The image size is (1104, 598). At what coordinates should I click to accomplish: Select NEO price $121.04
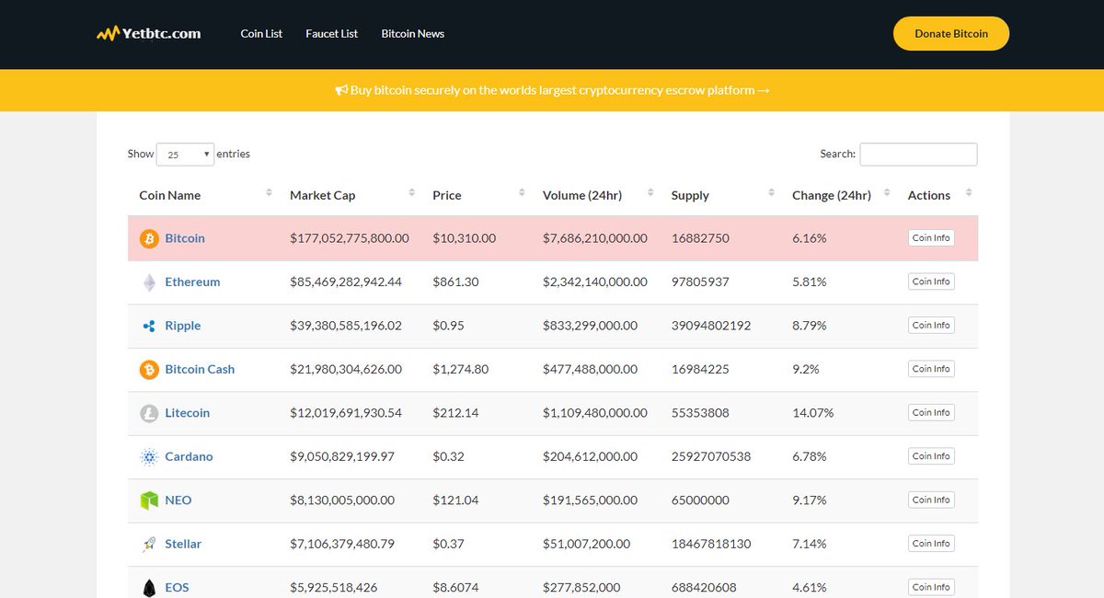(456, 500)
